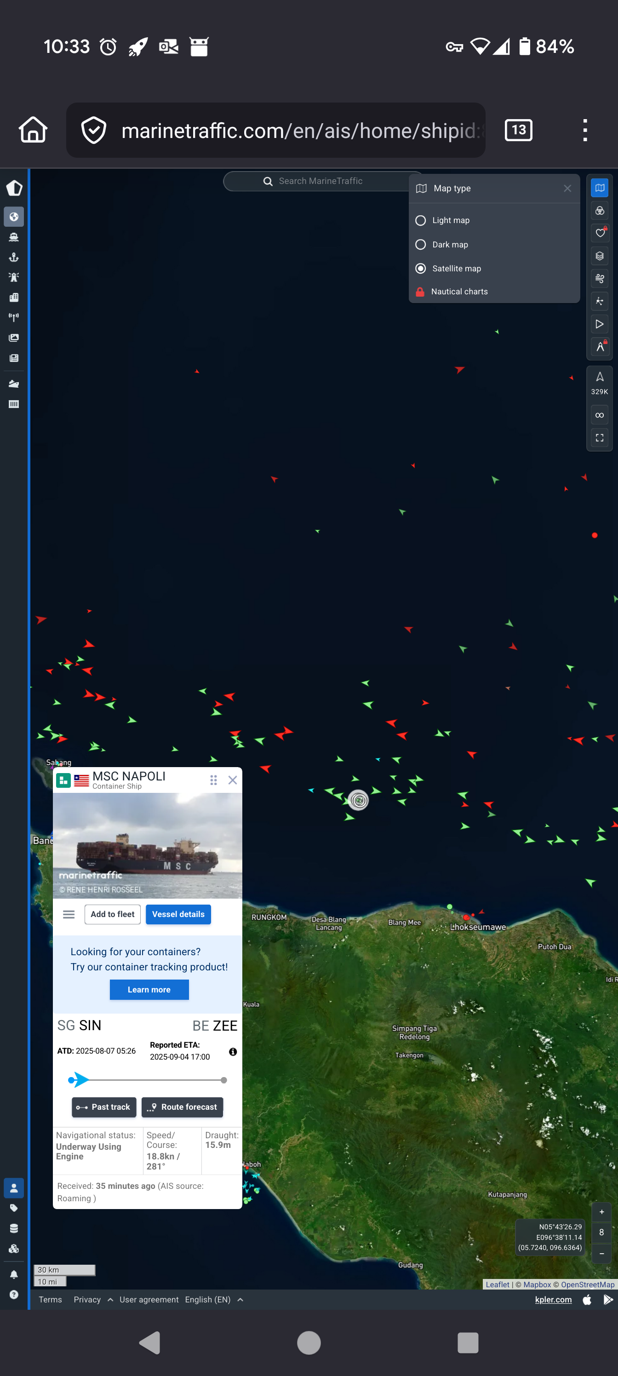Click the Past track button
Image resolution: width=618 pixels, height=1376 pixels.
coord(104,1107)
